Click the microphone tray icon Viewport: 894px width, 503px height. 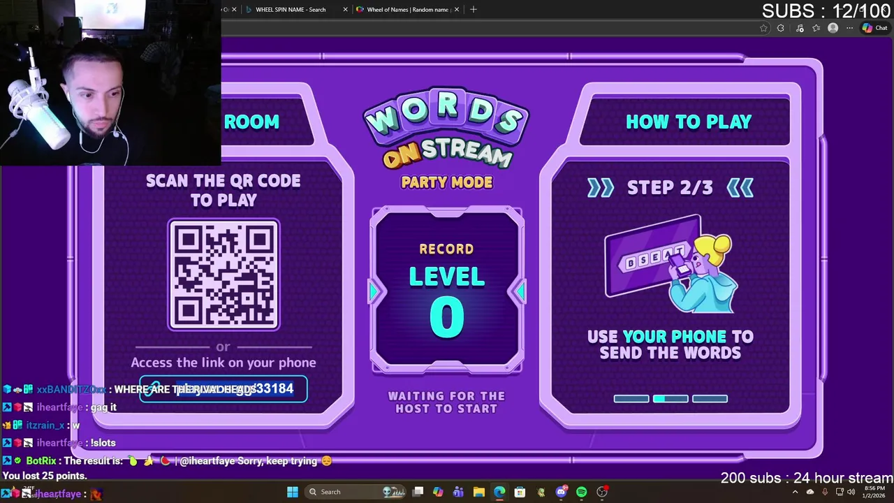[x=825, y=492]
